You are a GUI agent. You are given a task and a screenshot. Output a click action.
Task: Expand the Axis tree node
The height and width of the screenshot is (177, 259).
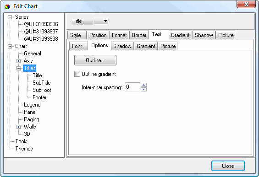click(18, 61)
